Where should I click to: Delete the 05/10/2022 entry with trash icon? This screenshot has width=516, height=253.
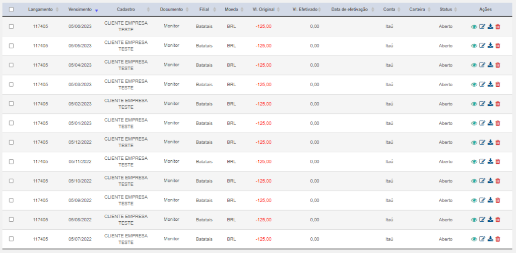coord(497,181)
